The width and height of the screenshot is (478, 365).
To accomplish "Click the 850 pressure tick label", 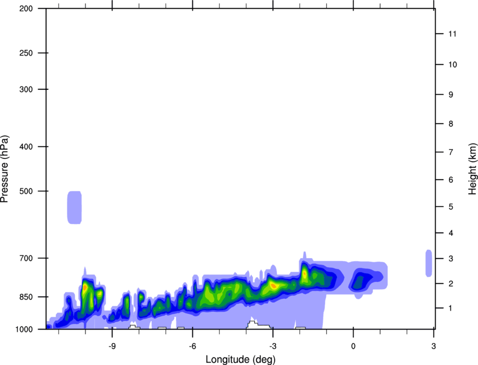I will point(26,297).
